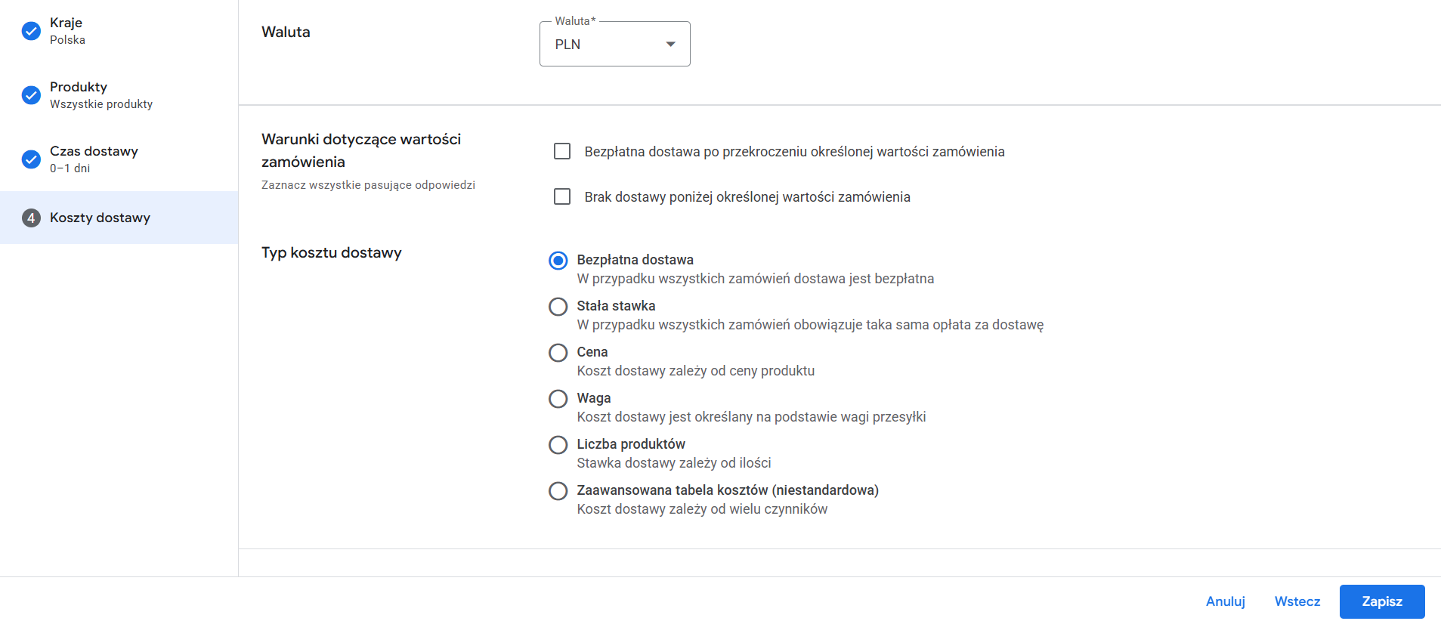Image resolution: width=1441 pixels, height=621 pixels.
Task: Click the Produkty step checkmark icon
Action: pyautogui.click(x=31, y=95)
